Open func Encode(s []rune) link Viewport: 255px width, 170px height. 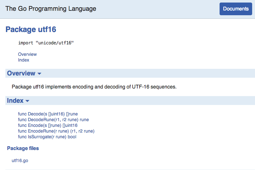click(47, 125)
